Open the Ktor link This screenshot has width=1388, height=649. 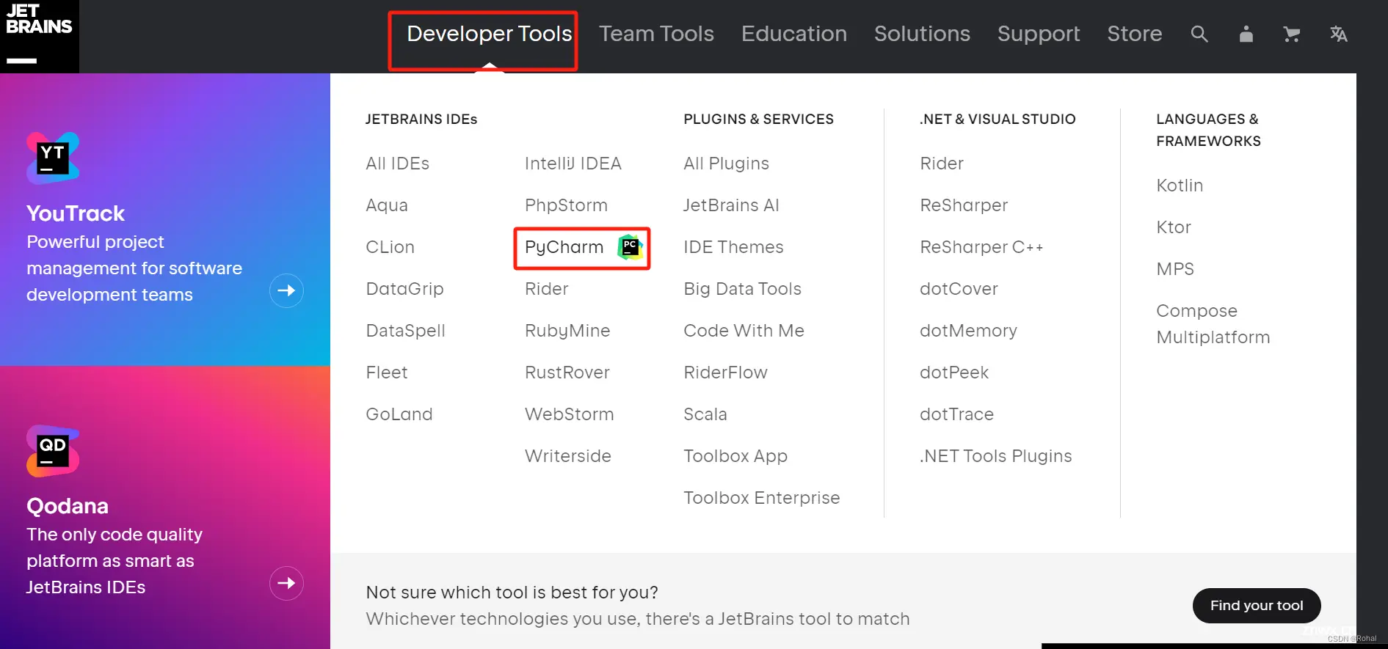[x=1174, y=227]
